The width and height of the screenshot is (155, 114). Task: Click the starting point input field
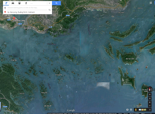[27, 8]
